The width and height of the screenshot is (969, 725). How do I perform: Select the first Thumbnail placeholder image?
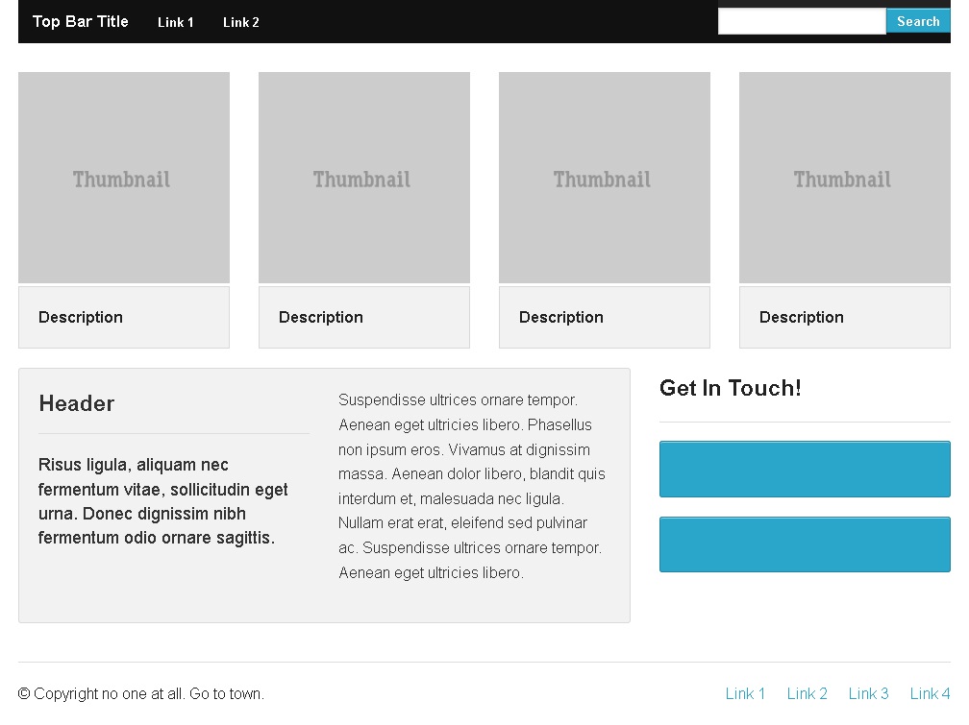(x=122, y=178)
